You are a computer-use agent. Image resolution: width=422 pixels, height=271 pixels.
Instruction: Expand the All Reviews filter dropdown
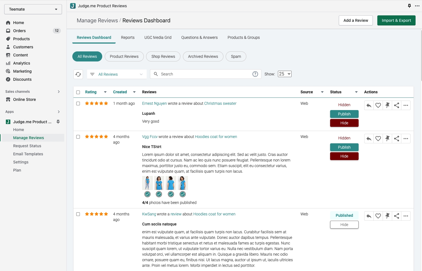coord(117,74)
